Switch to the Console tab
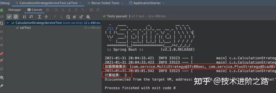276x93 pixels. click(35, 10)
